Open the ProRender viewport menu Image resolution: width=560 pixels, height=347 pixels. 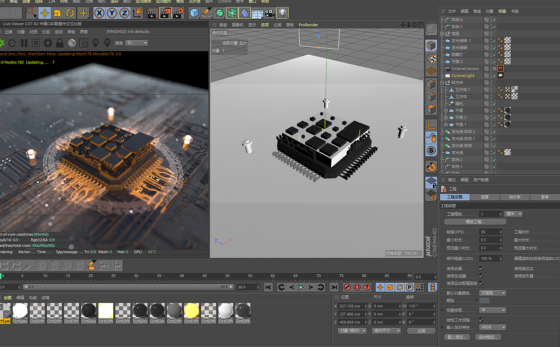(308, 25)
